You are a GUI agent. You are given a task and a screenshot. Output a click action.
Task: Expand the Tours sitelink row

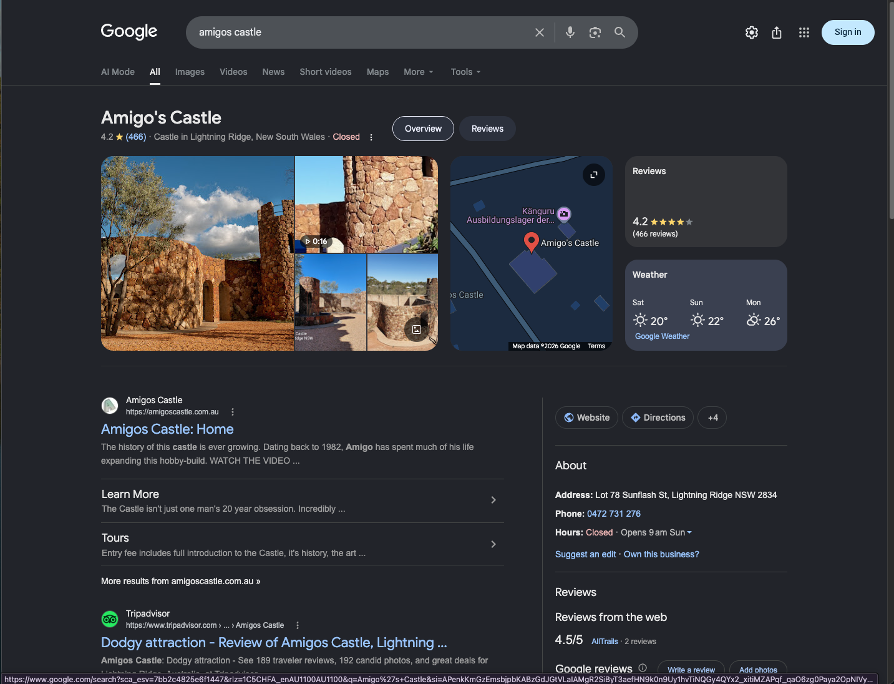pos(303,544)
